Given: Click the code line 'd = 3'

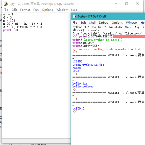Looking at the screenshot, I should pos(8,17).
